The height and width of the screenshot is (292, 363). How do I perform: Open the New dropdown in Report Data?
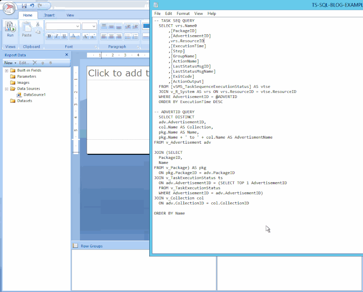click(x=10, y=63)
